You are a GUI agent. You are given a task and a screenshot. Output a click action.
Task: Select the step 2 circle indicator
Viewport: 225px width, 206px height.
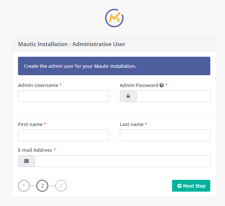42,186
